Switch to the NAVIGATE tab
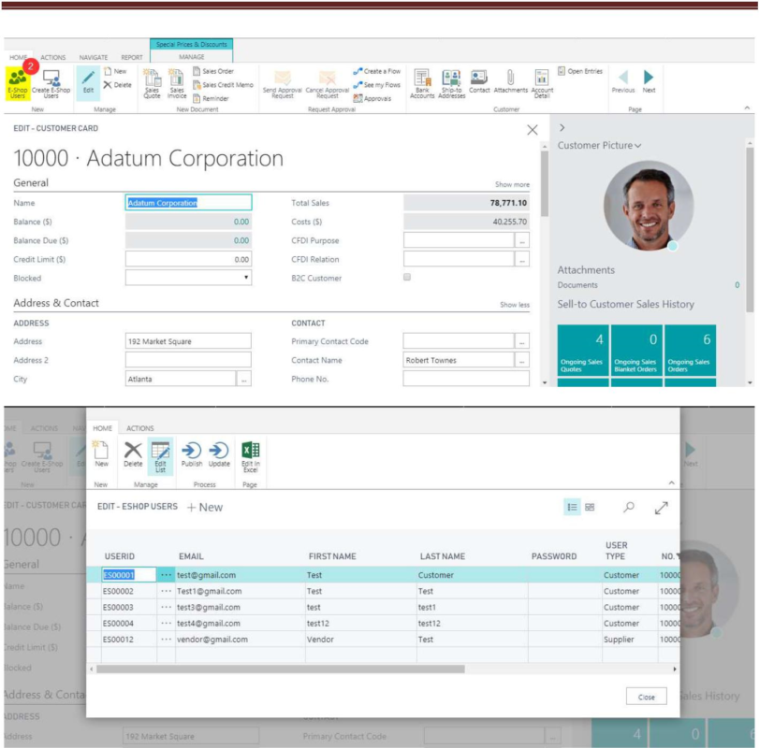This screenshot has width=759, height=748. (x=94, y=58)
